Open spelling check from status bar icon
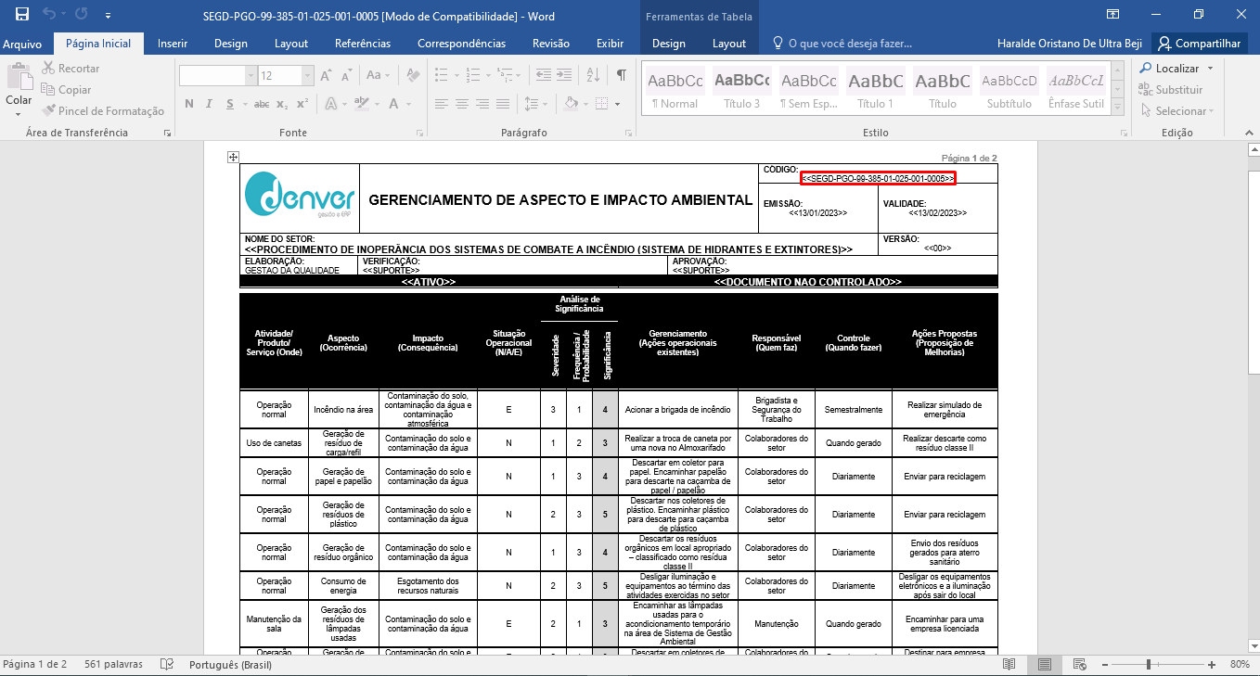 167,665
